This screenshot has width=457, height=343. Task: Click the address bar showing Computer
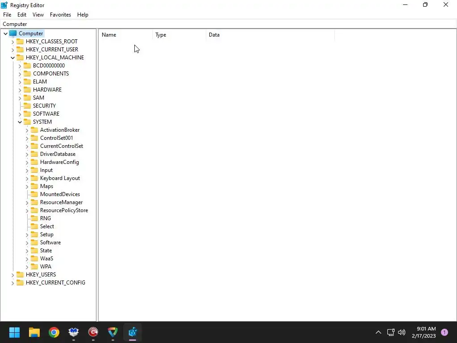coord(228,24)
